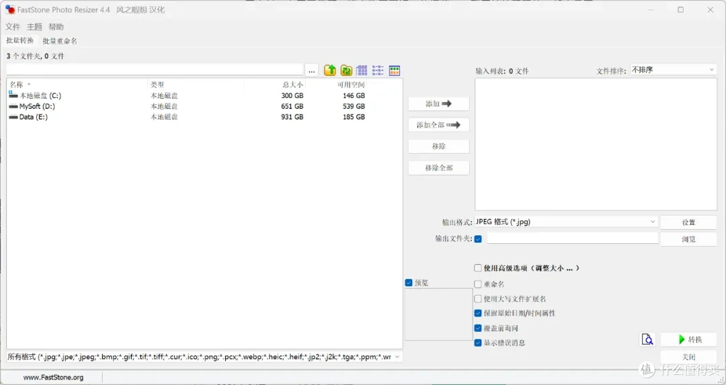This screenshot has width=726, height=385.
Task: Click the 添加 button
Action: [438, 103]
